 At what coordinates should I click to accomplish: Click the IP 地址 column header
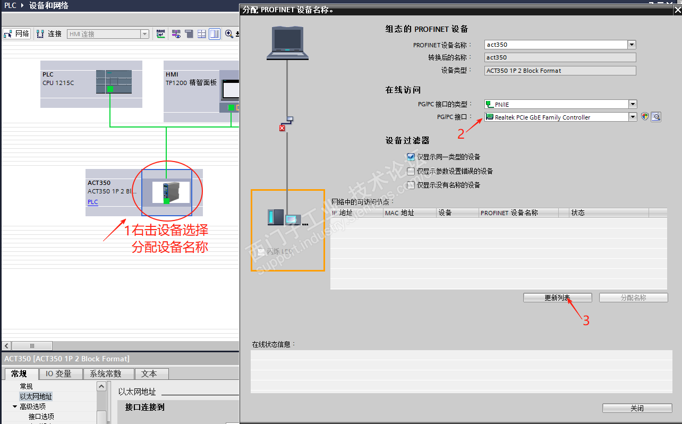(x=357, y=213)
